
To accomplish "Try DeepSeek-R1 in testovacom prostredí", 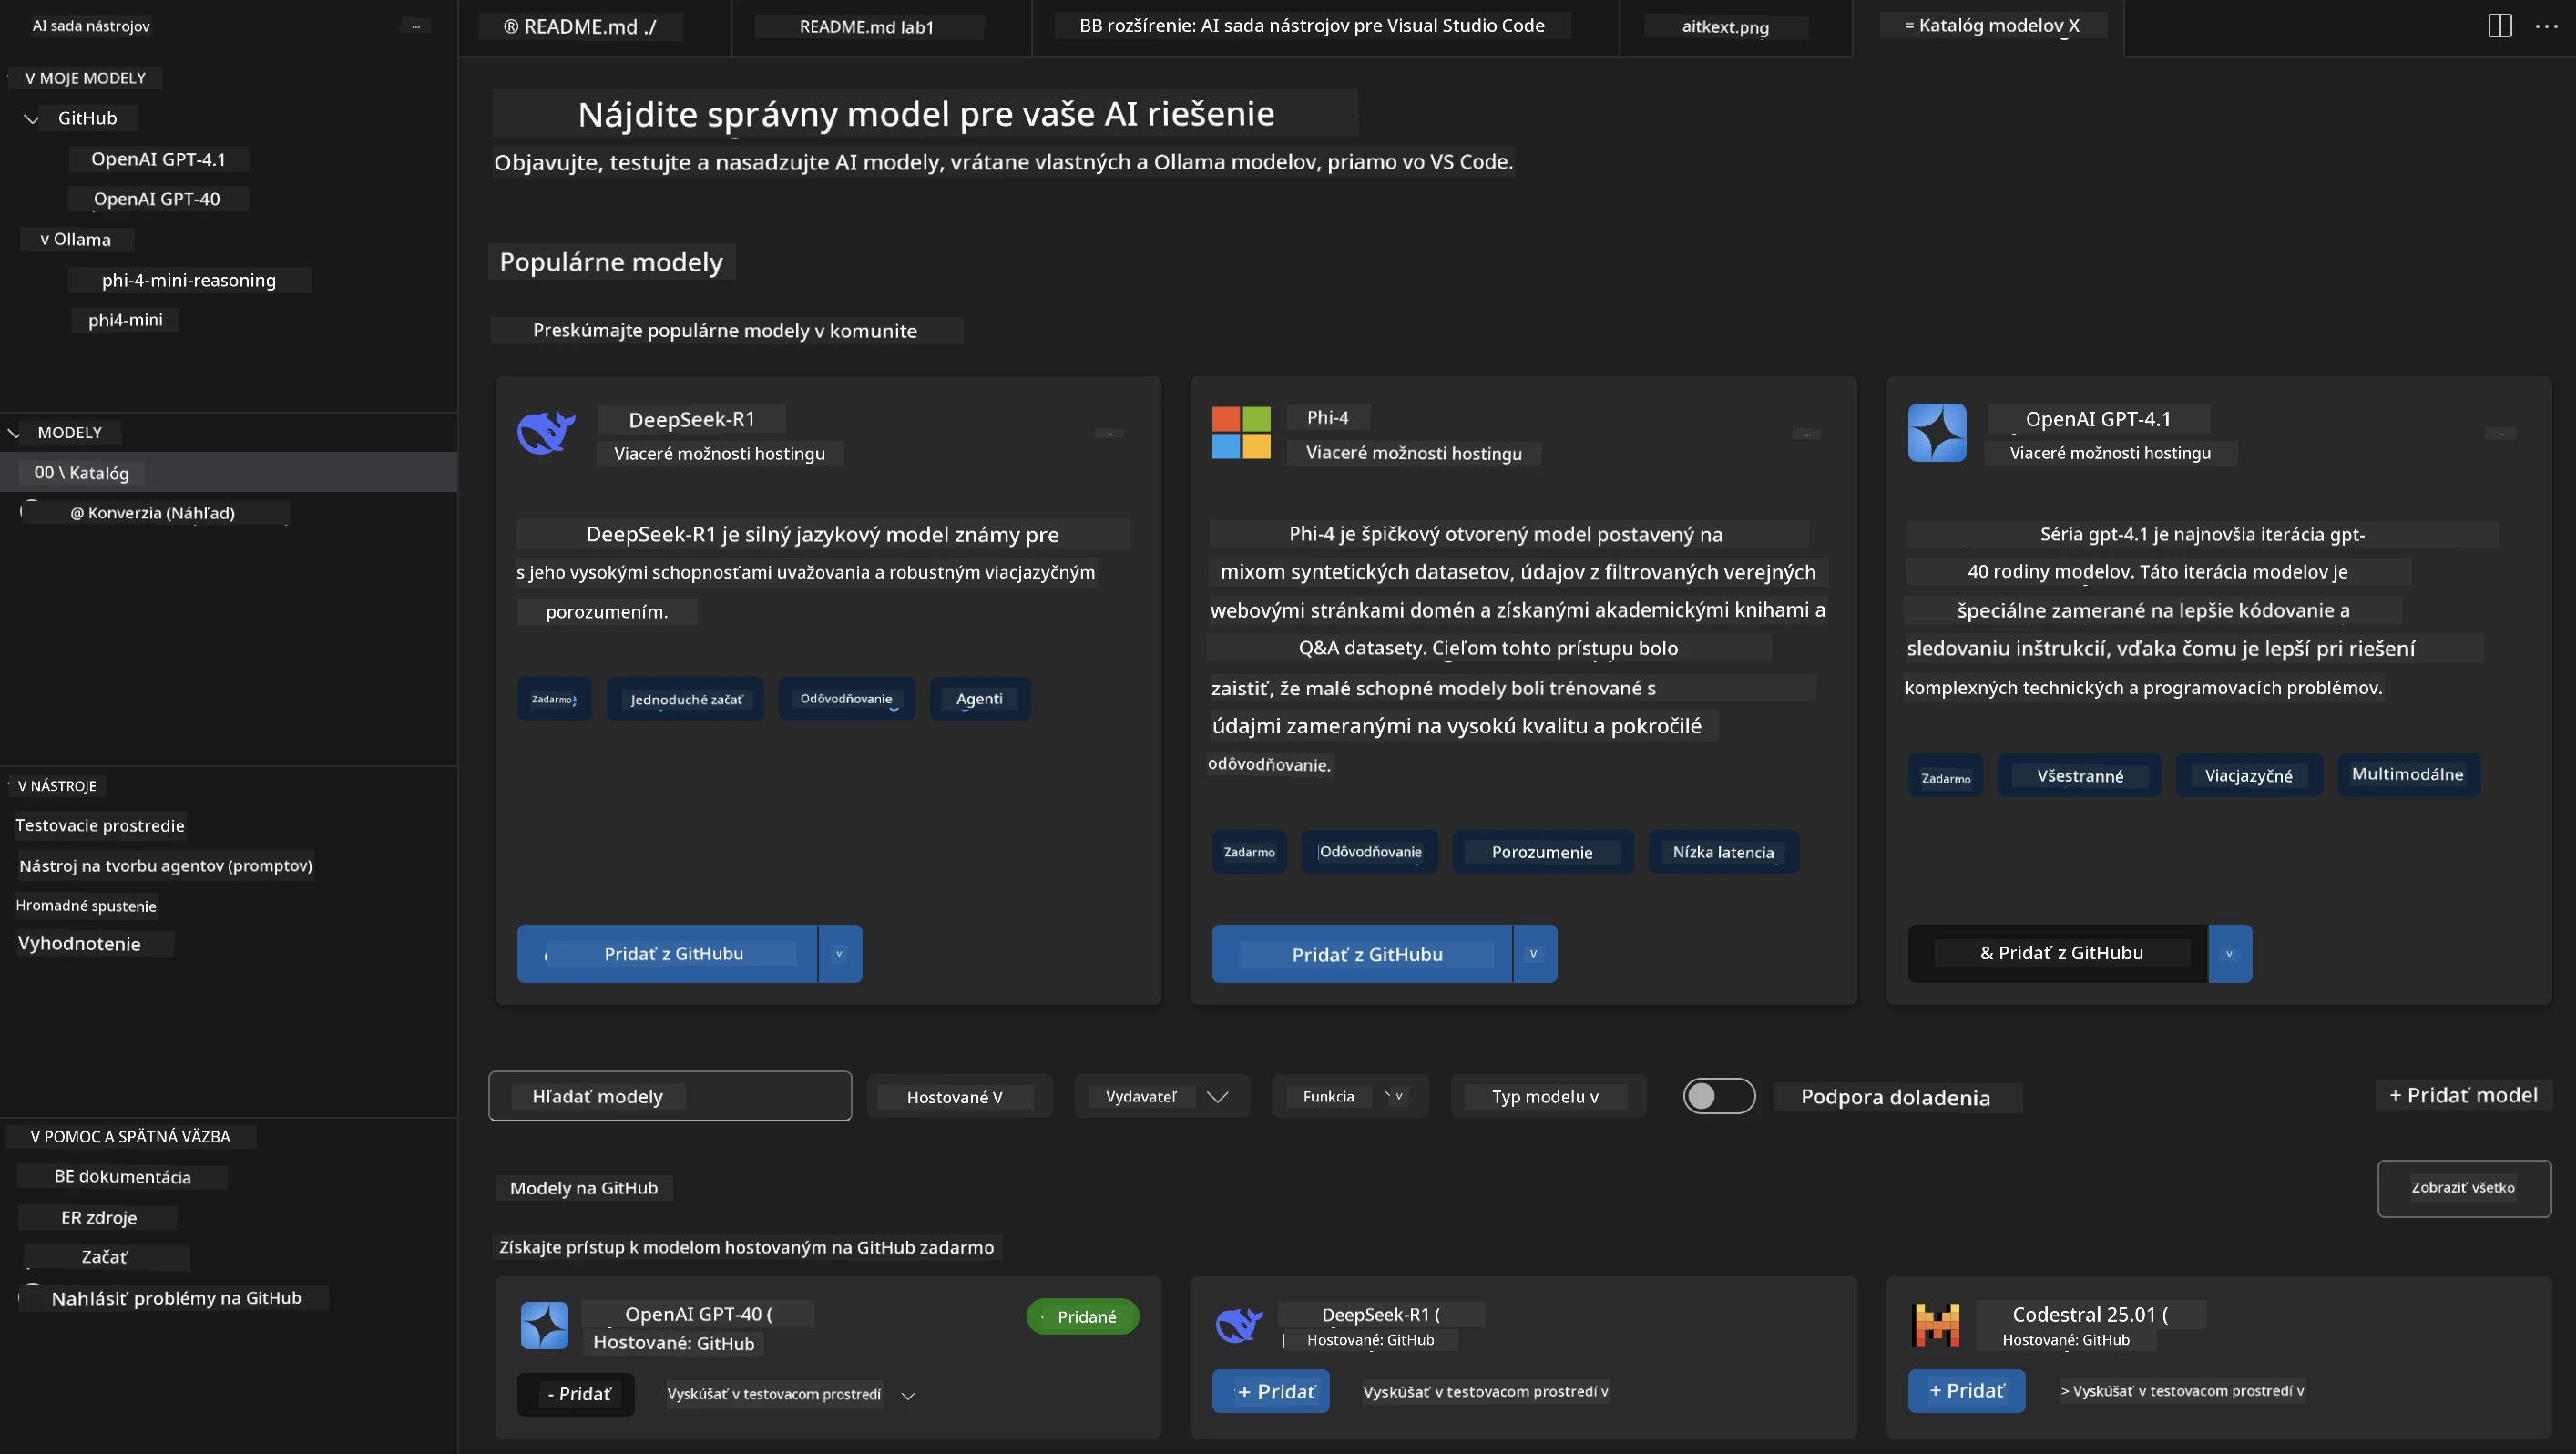I will click(1486, 1391).
